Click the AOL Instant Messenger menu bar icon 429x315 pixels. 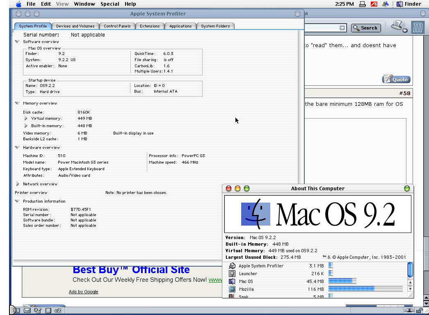click(x=386, y=4)
